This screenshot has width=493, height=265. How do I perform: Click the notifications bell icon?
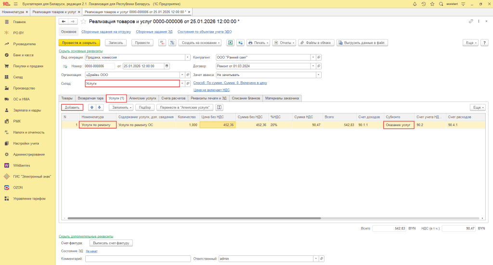click(x=415, y=4)
